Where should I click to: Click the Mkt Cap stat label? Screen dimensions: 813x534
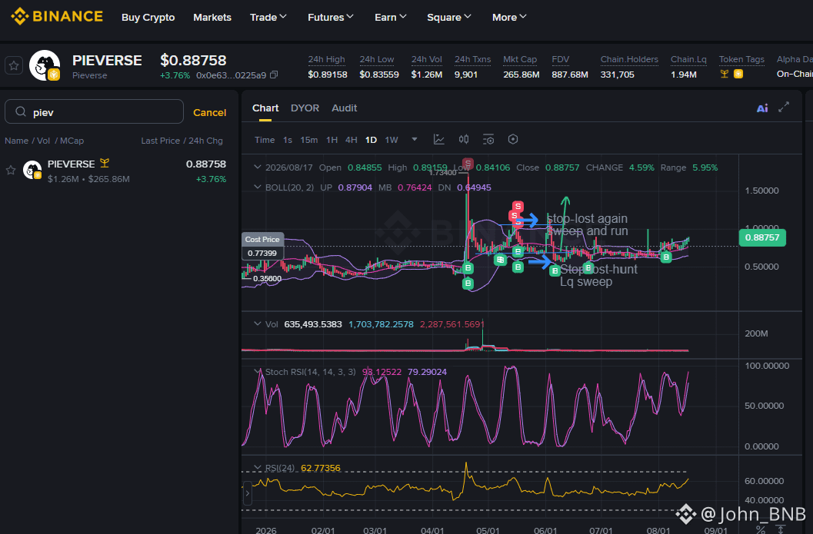point(520,60)
